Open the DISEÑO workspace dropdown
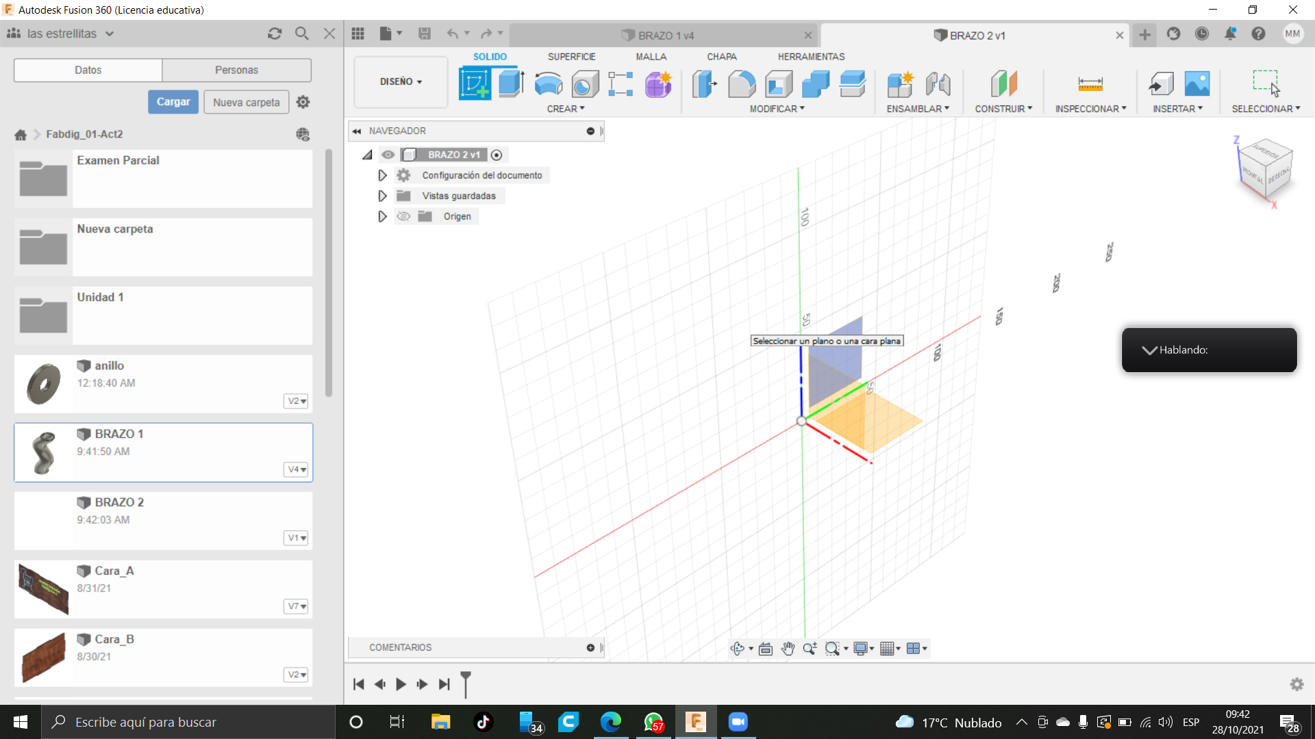Image resolution: width=1315 pixels, height=739 pixels. tap(401, 81)
